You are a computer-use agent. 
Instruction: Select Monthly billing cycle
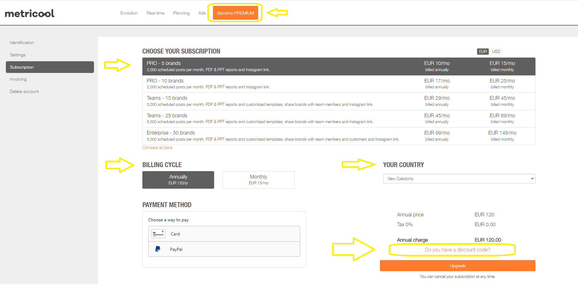pyautogui.click(x=258, y=180)
